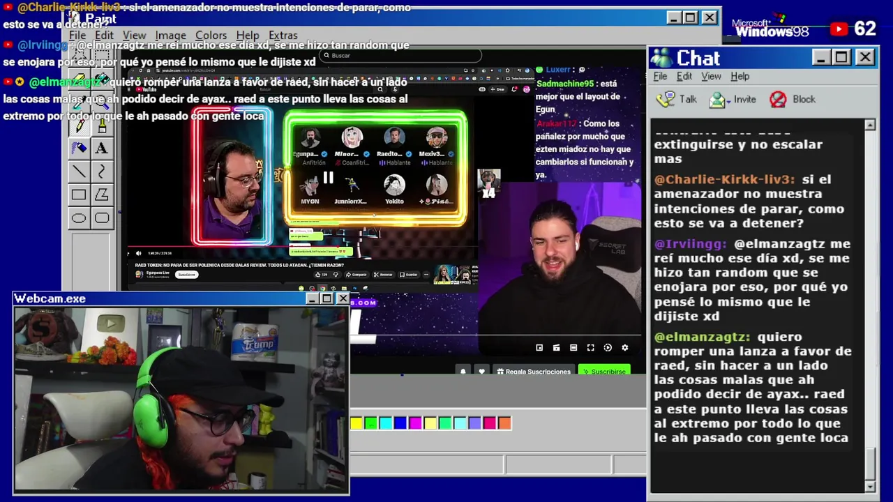The width and height of the screenshot is (893, 502).
Task: Like the video with thumbs-up 129
Action: (324, 275)
